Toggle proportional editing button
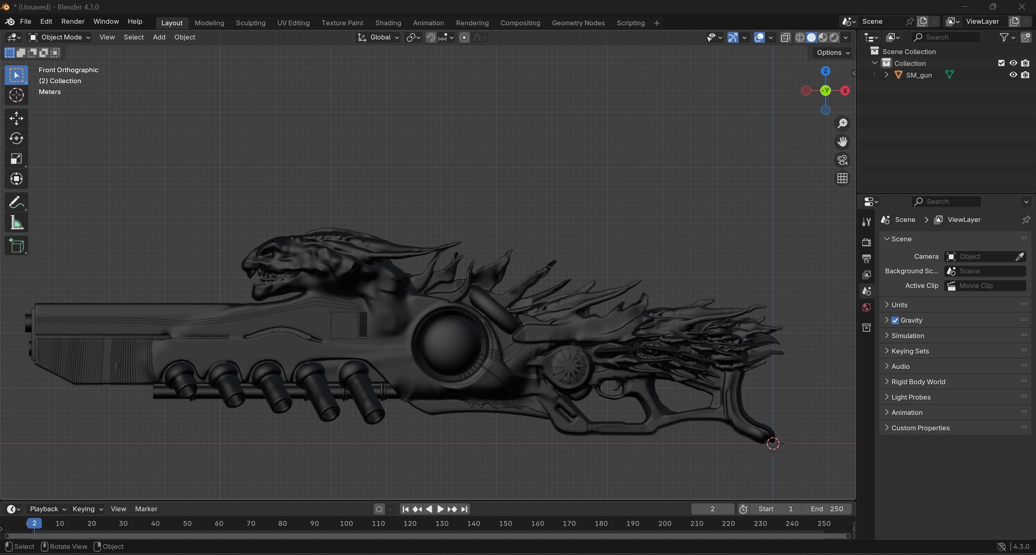 [x=464, y=37]
